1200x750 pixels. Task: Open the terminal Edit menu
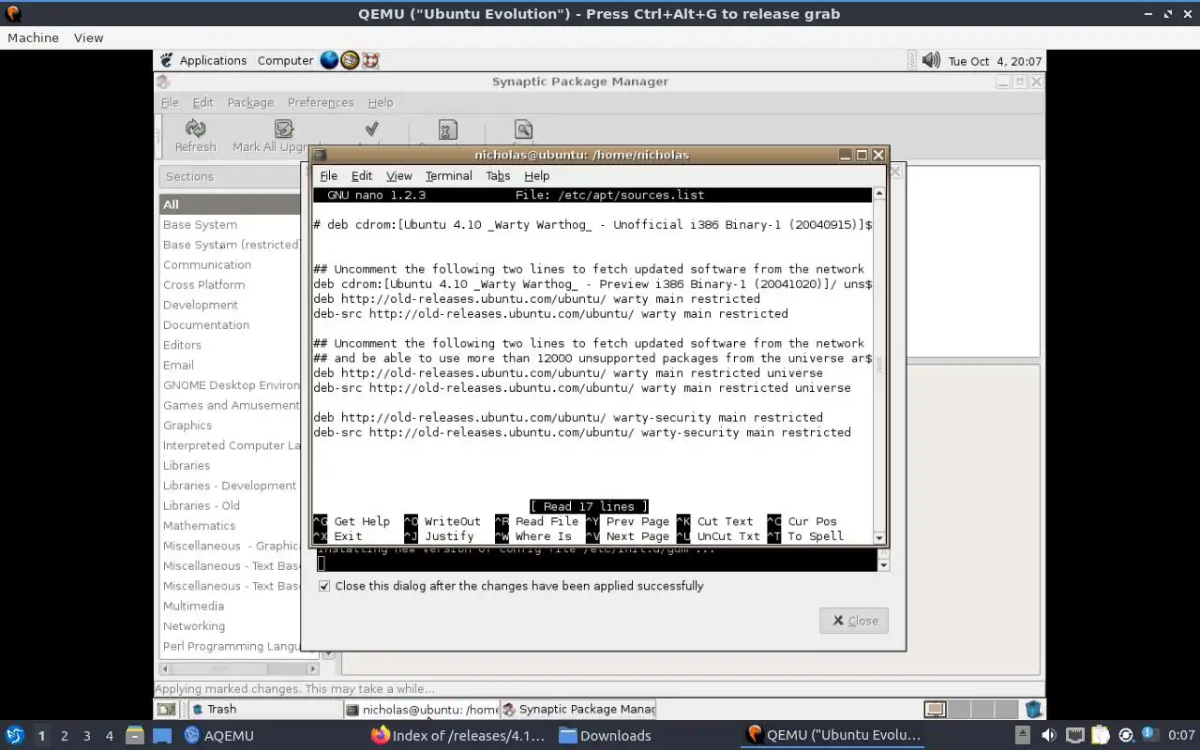click(362, 175)
